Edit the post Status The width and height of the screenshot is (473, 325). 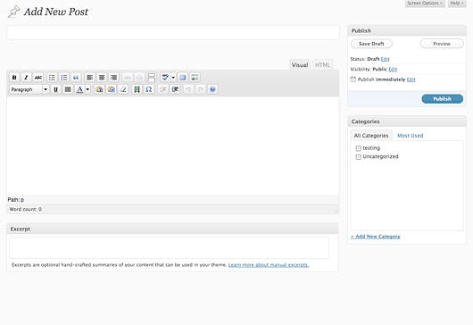coord(386,59)
